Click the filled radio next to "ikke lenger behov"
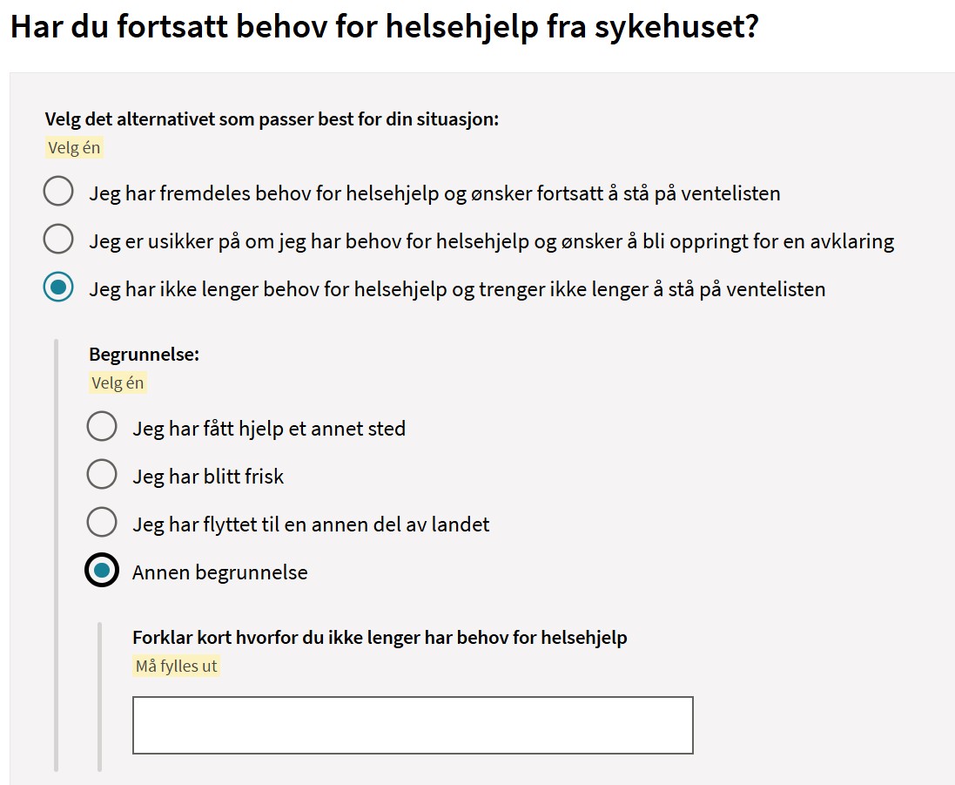Image resolution: width=955 pixels, height=785 pixels. (x=57, y=287)
